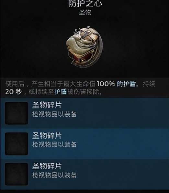Select the highlighted middle fragment row
This screenshot has width=169, height=193.
84,144
